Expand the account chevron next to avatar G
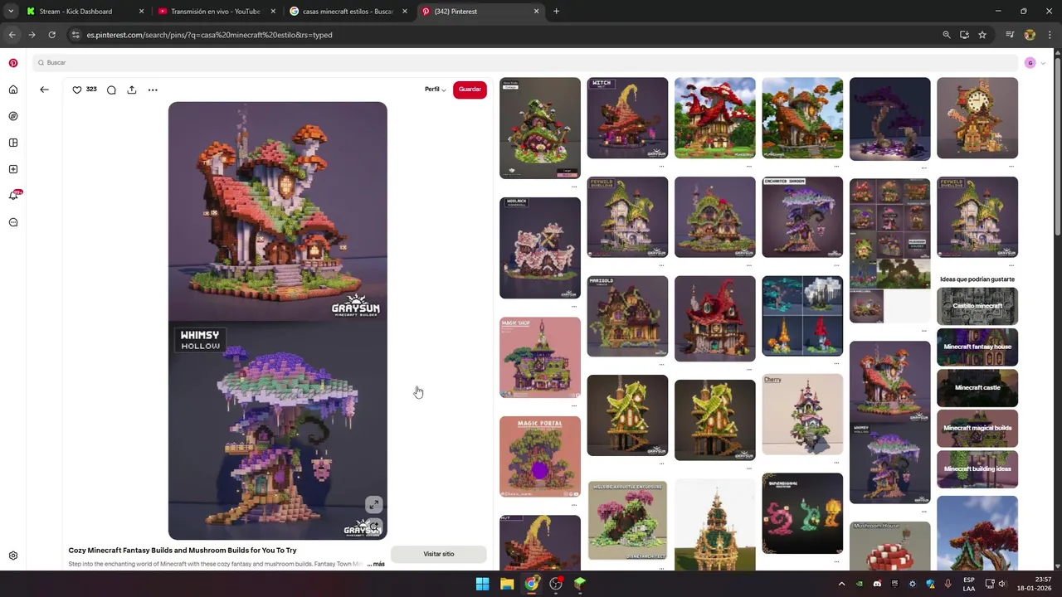The image size is (1062, 597). (1043, 63)
